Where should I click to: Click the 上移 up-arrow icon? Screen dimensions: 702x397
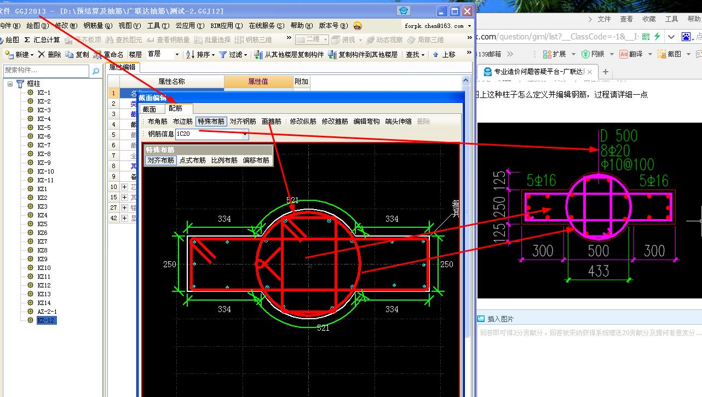[436, 55]
